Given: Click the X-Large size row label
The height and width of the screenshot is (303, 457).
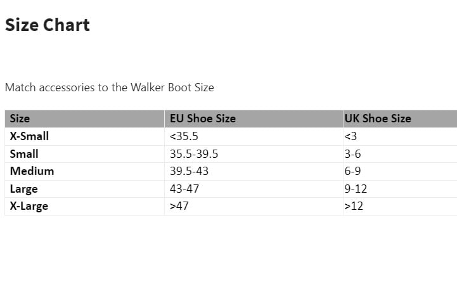Looking at the screenshot, I should [x=29, y=206].
